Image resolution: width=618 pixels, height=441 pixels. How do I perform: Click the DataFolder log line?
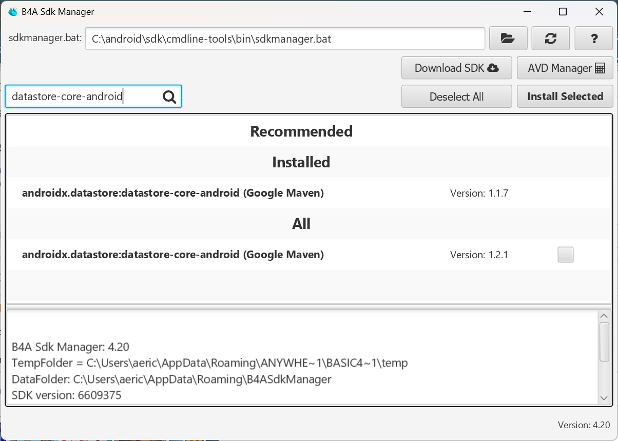[171, 379]
